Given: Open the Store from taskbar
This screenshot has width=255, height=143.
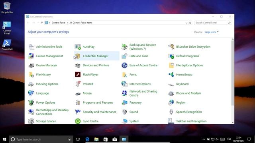Looking at the screenshot, I should tap(106, 139).
